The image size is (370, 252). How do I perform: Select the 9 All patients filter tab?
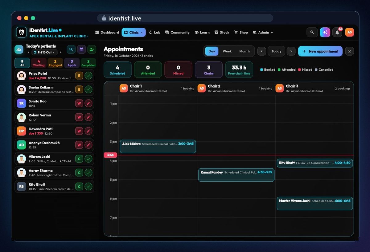[x=22, y=63]
